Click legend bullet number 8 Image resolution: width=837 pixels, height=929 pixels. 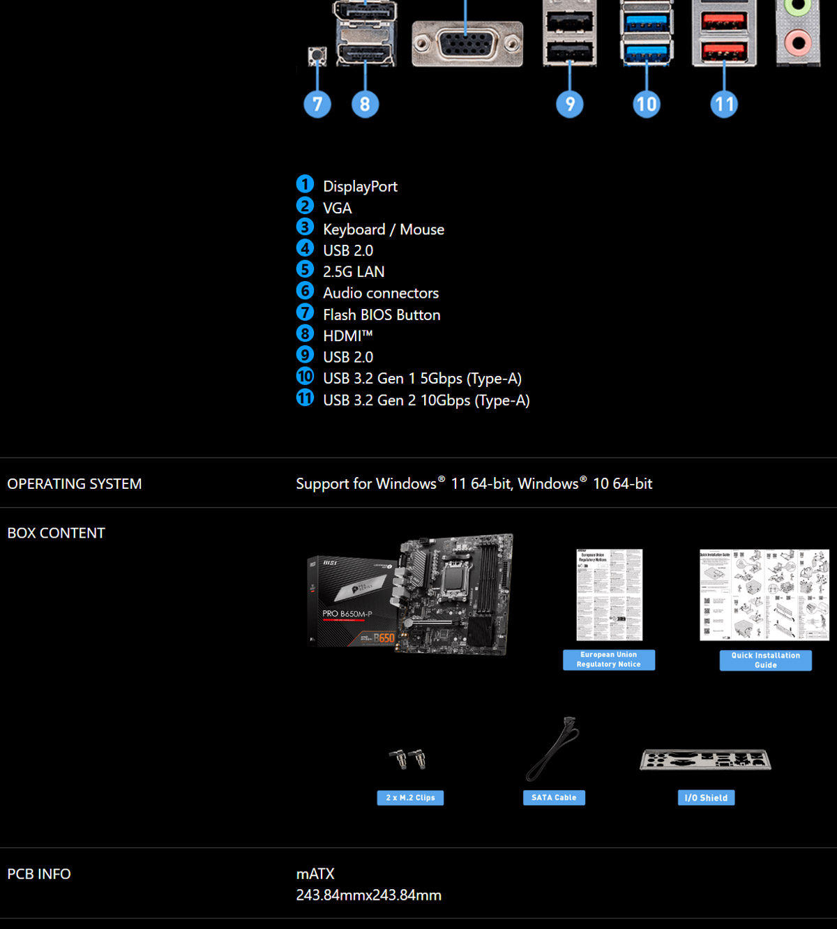[x=305, y=333]
